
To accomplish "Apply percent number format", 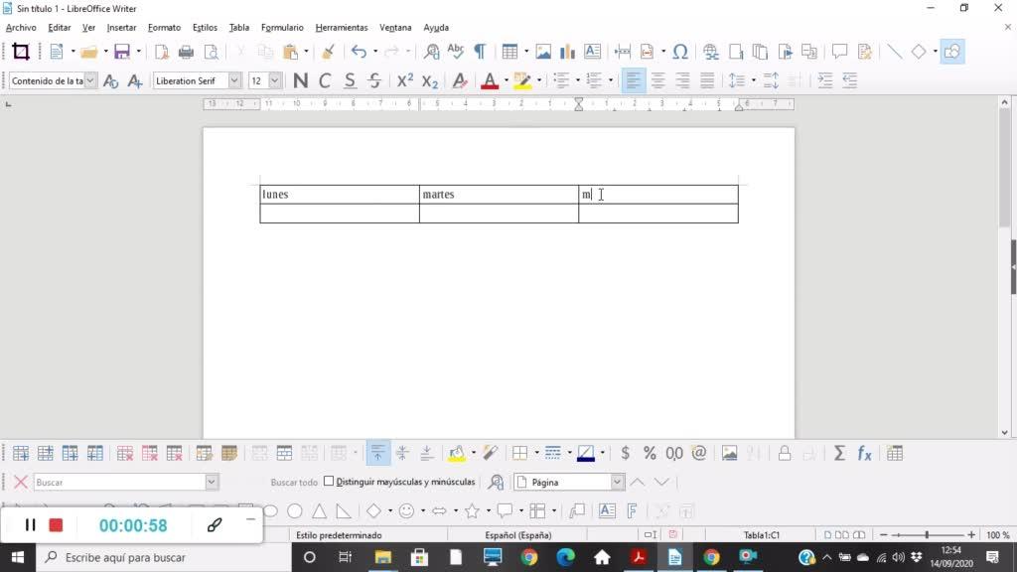I will click(650, 453).
